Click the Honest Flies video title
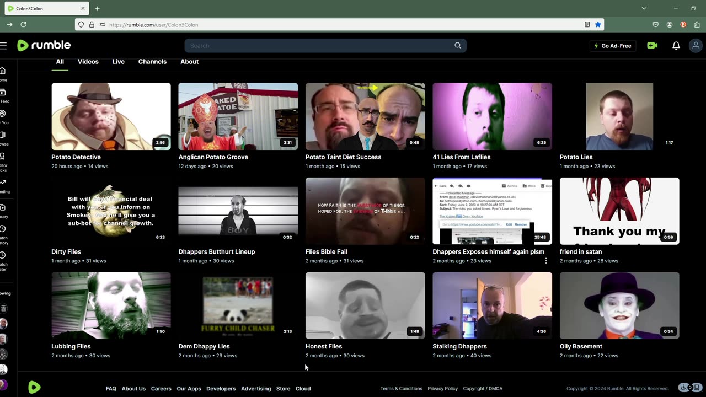Viewport: 706px width, 397px height. coord(323,346)
